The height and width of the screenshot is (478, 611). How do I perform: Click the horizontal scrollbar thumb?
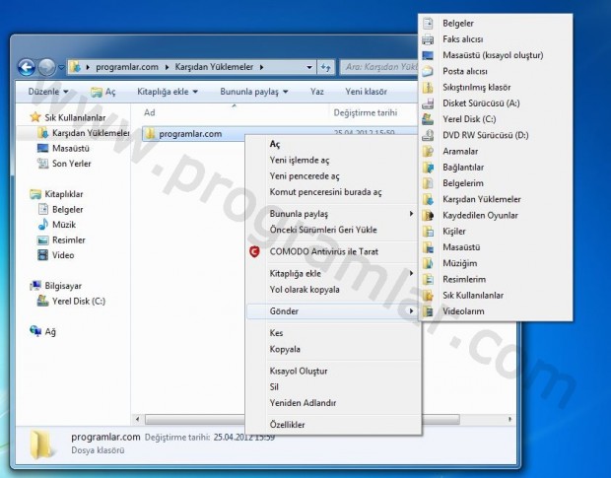pyautogui.click(x=303, y=420)
